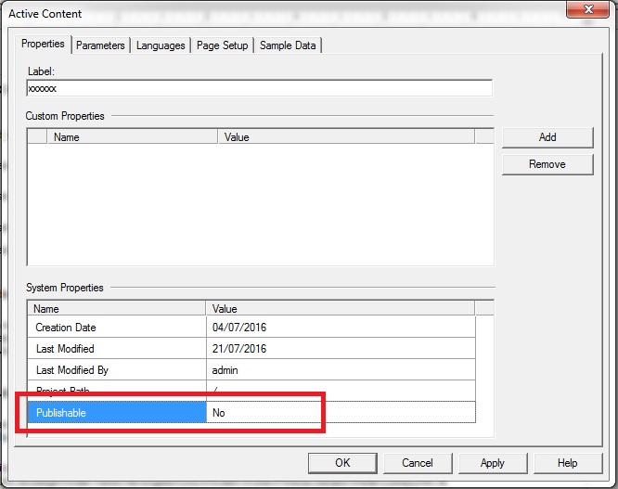Open Help for this dialog
The width and height of the screenshot is (618, 489).
pos(567,463)
